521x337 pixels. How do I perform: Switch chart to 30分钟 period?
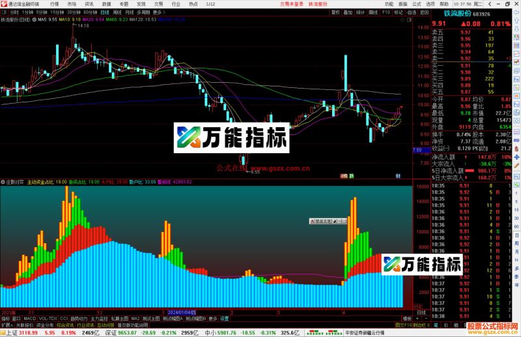pyautogui.click(x=74, y=12)
